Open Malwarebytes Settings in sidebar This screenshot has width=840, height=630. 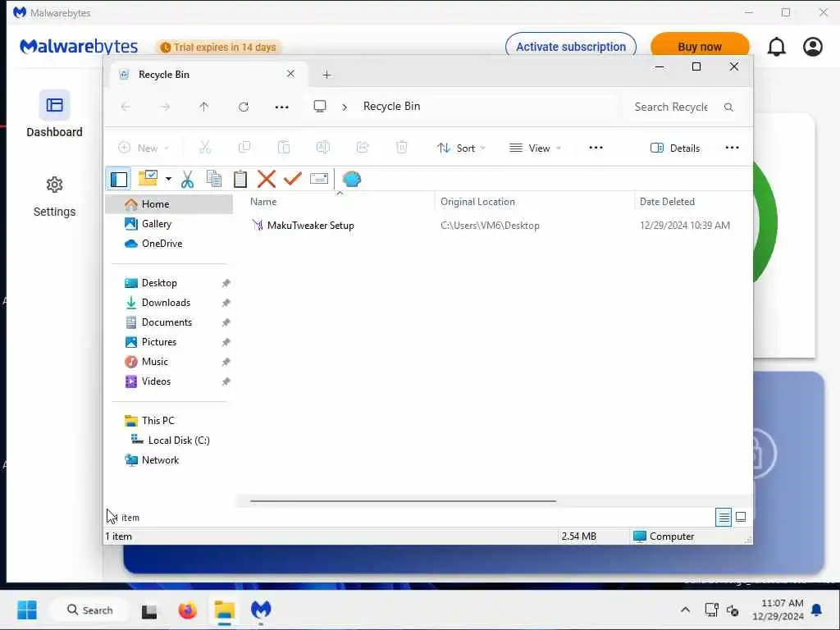pos(54,197)
